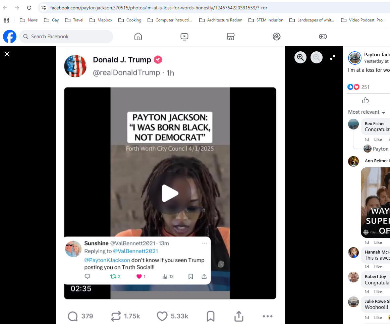Screen dimensions: 390x324
Task: Close the photo viewer
Action: [x=7, y=54]
